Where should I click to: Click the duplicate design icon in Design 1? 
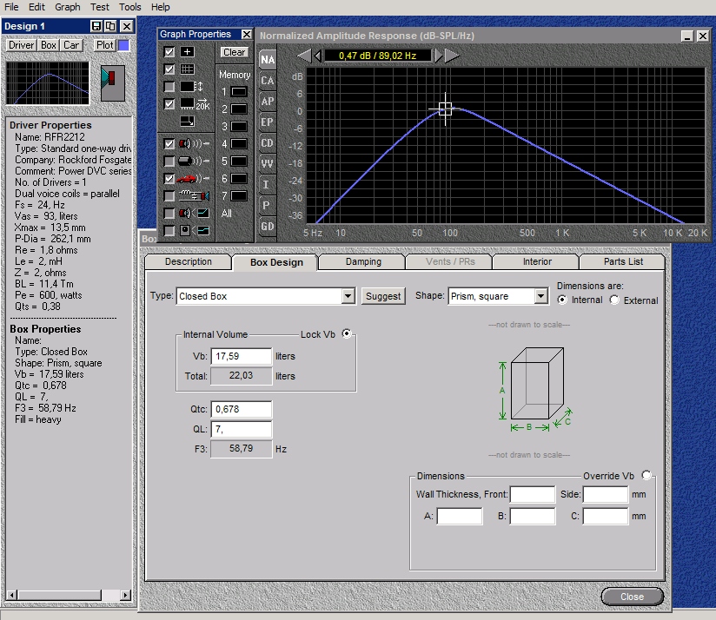pos(110,26)
